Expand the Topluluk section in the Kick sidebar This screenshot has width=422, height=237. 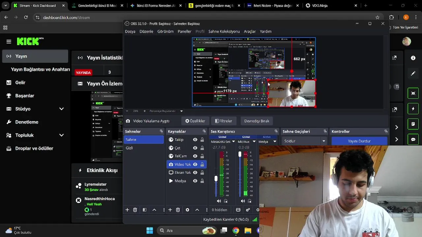tap(61, 135)
